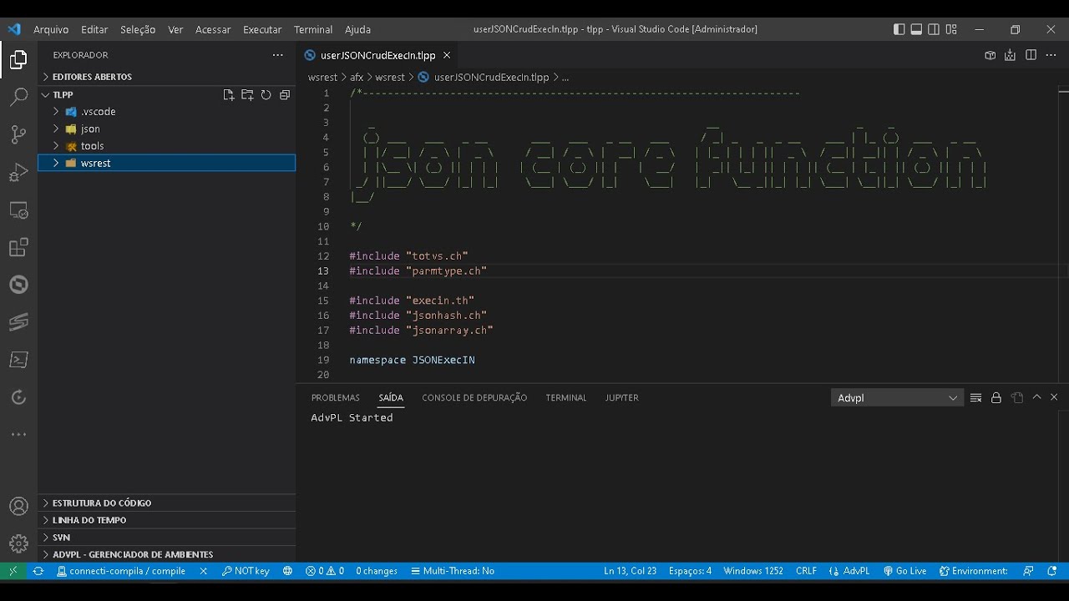1069x601 pixels.
Task: Open the Ajuda menu
Action: click(x=357, y=29)
